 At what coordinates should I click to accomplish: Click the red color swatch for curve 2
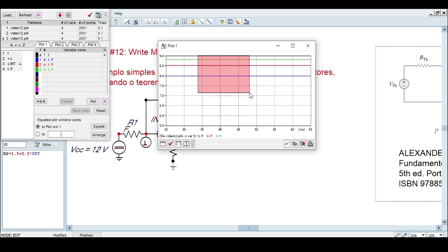tap(37, 65)
